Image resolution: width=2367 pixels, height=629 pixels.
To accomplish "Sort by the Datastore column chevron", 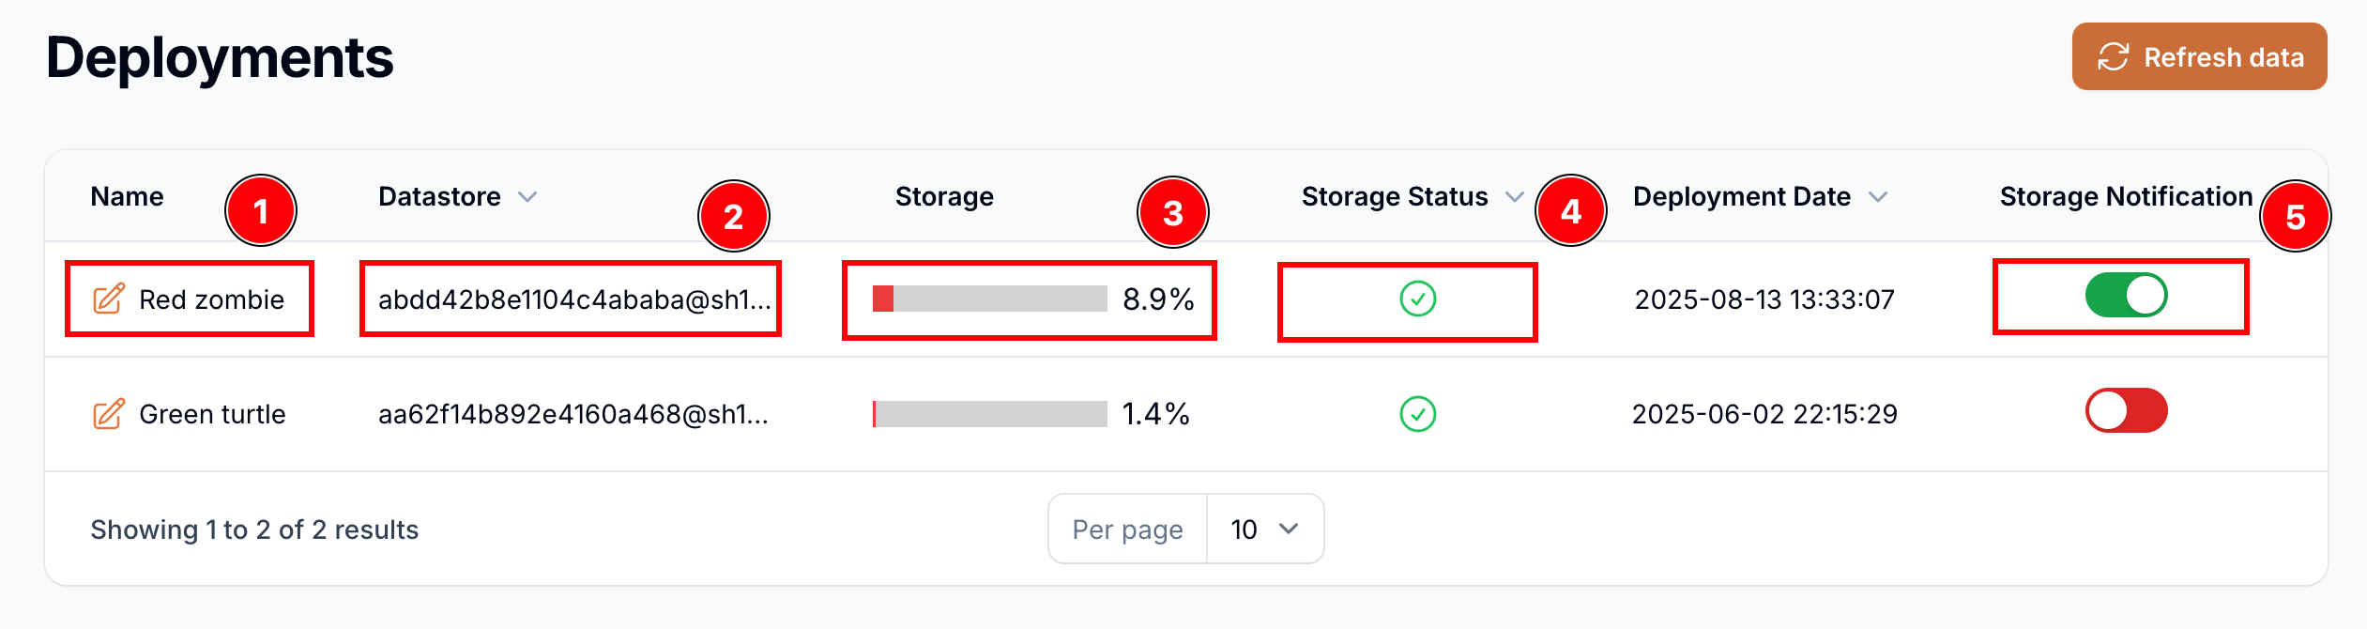I will coord(527,197).
